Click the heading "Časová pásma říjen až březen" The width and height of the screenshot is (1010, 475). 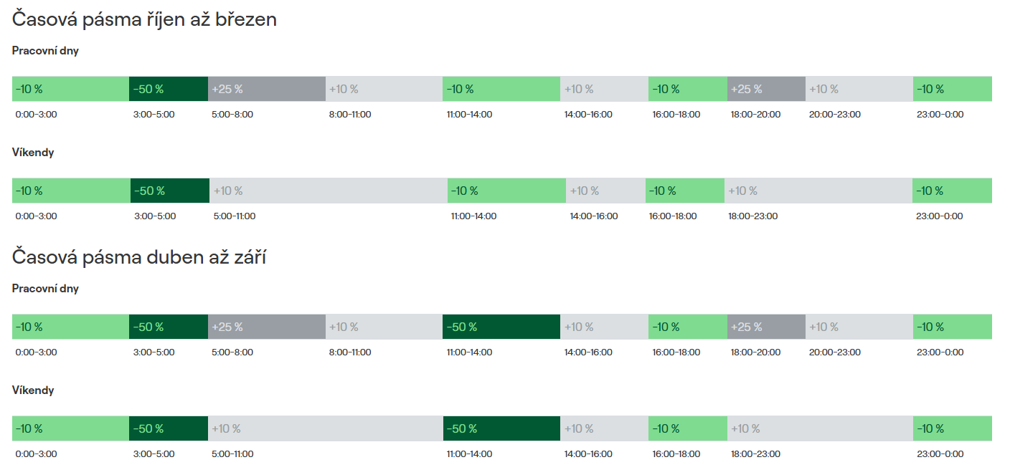pyautogui.click(x=144, y=19)
